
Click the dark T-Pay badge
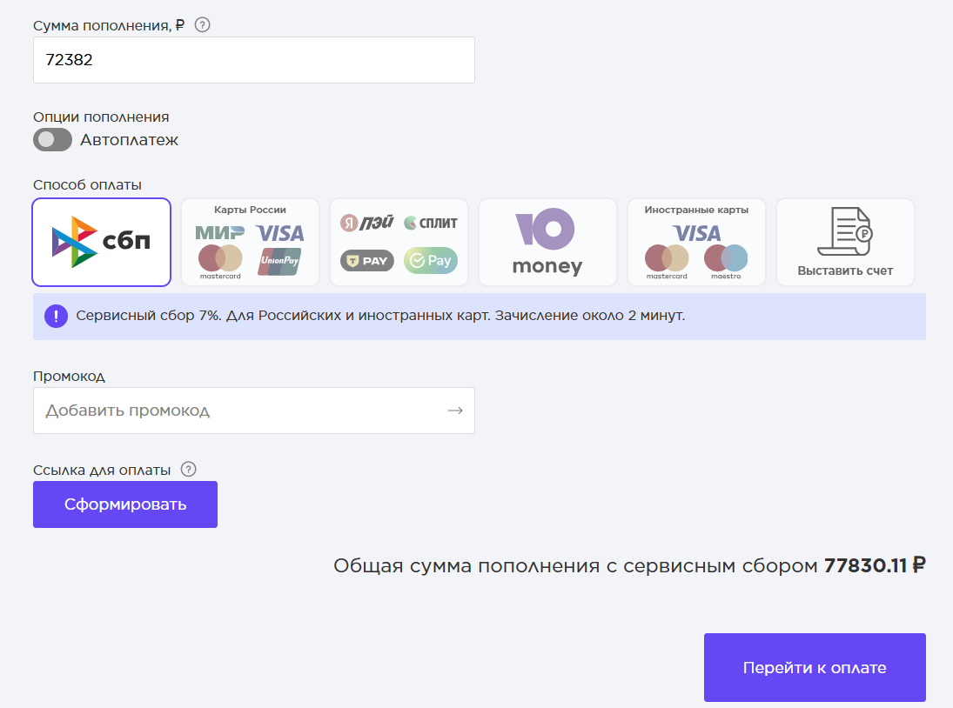(366, 260)
